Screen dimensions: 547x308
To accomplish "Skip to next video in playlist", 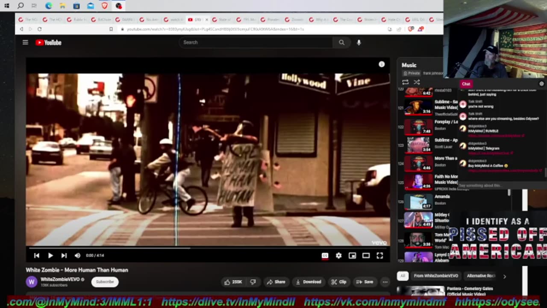I will point(64,255).
